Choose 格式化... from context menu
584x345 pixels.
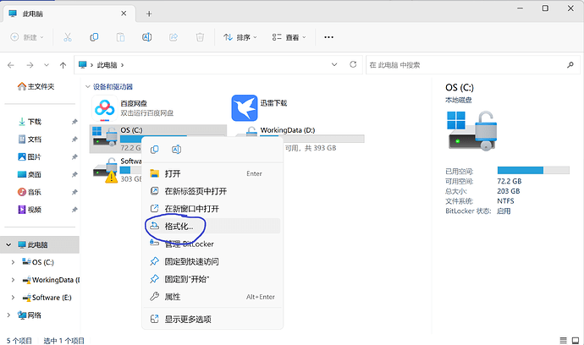click(x=212, y=227)
